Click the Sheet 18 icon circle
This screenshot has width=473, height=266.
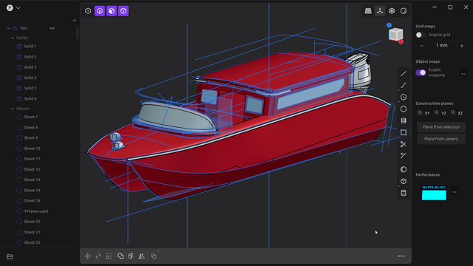click(x=19, y=200)
